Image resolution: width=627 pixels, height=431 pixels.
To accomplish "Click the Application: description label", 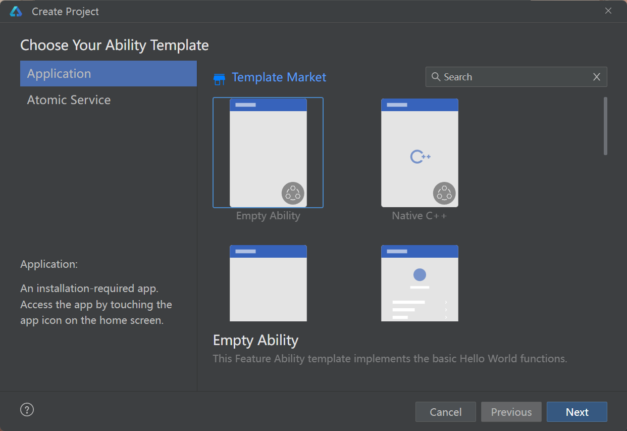I will [x=49, y=264].
